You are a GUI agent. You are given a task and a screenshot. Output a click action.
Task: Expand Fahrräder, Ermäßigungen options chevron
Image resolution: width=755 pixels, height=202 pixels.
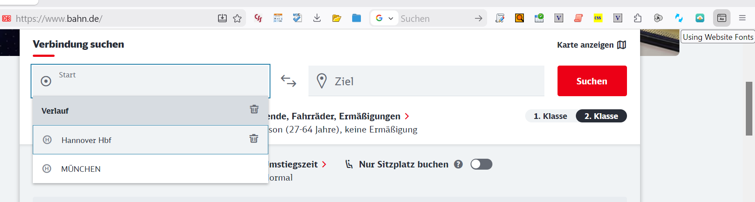click(x=407, y=116)
